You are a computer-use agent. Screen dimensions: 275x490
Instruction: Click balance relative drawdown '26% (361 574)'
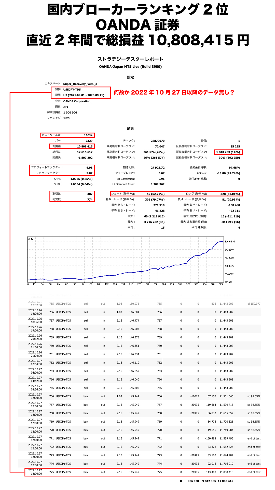pyautogui.click(x=154, y=158)
